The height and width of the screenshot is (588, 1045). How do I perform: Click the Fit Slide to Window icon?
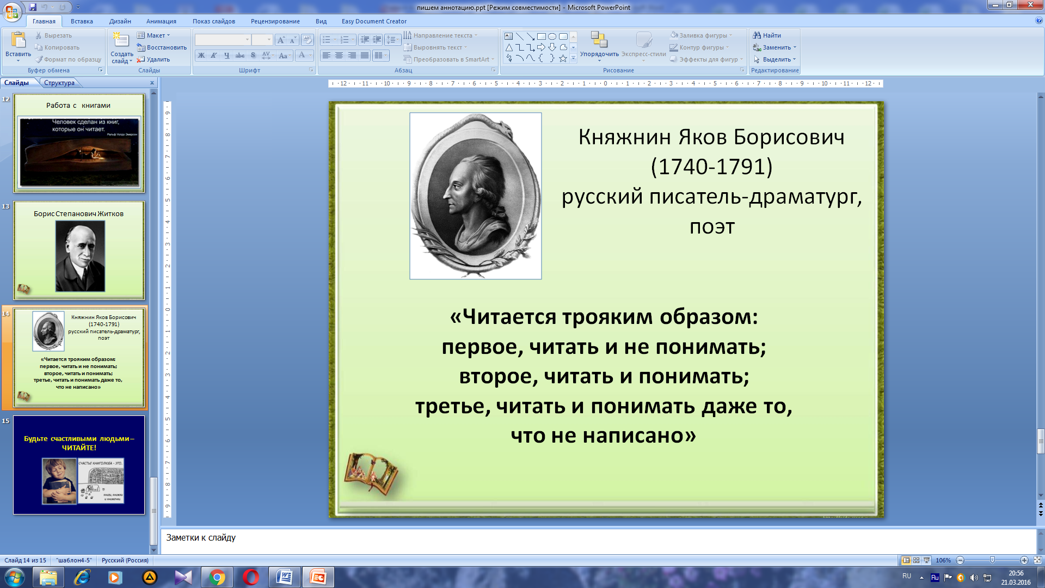click(x=1037, y=560)
